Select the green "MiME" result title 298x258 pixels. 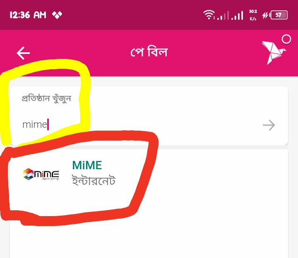pos(87,165)
